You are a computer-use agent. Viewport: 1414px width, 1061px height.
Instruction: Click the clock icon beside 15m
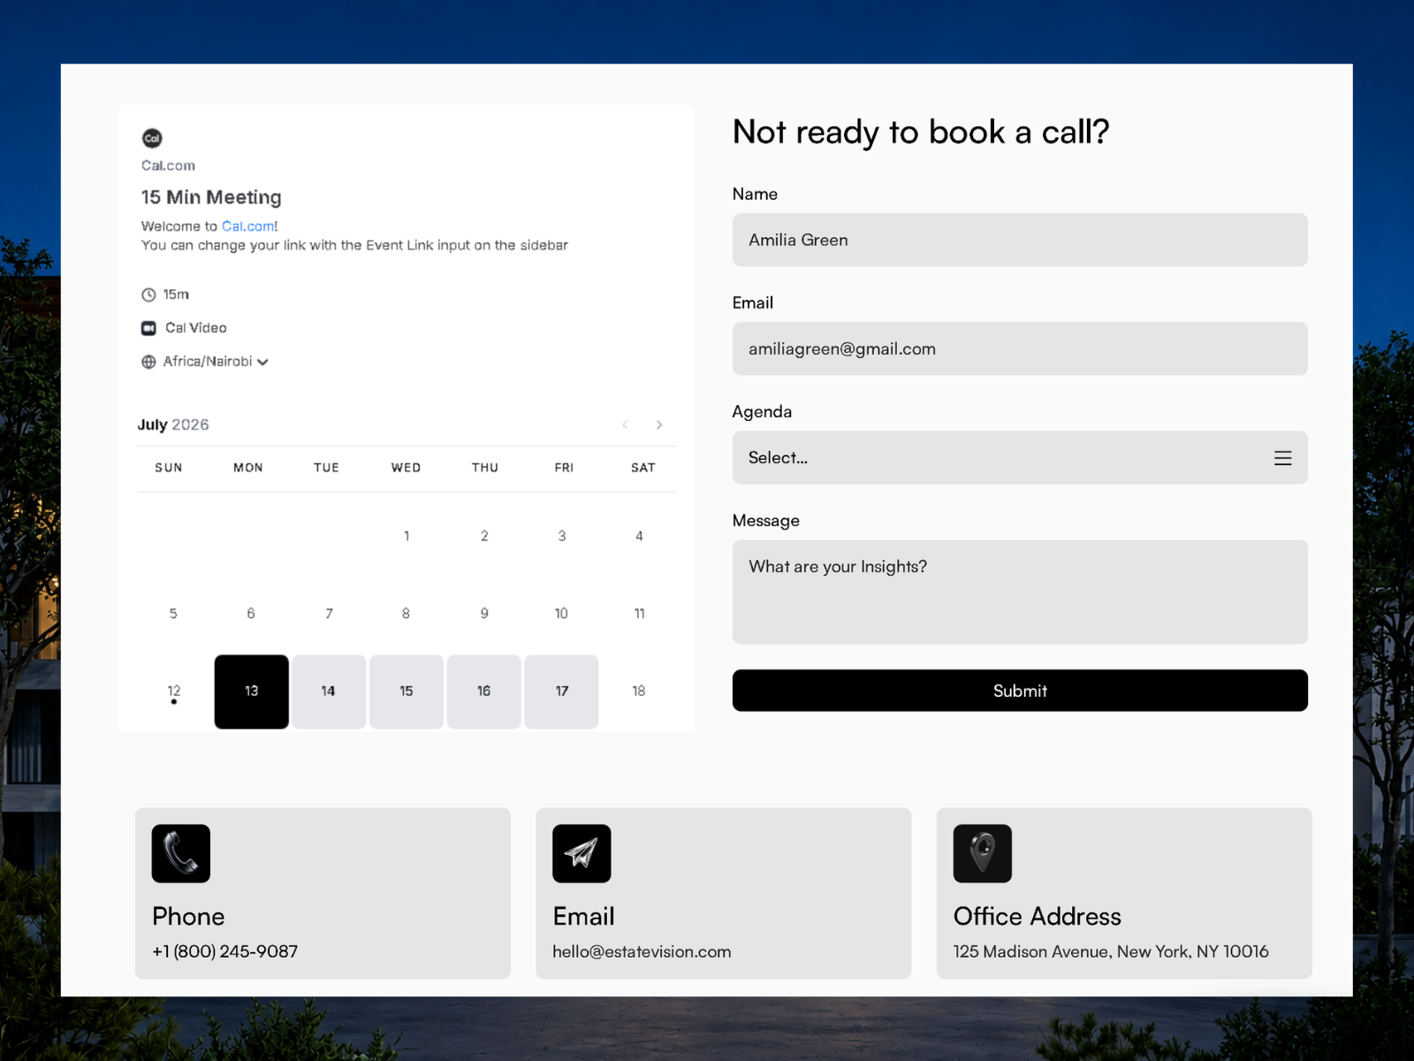coord(148,294)
